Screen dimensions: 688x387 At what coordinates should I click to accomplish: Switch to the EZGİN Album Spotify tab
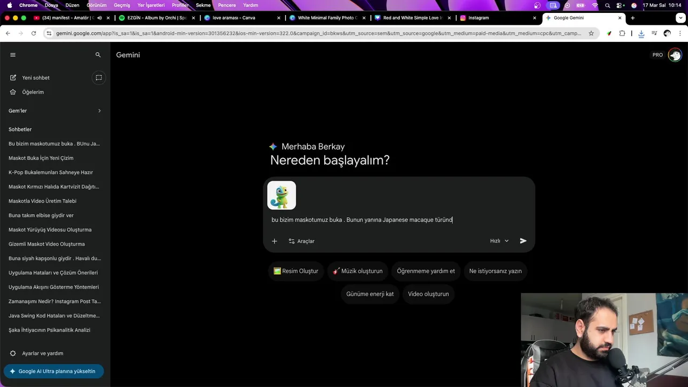click(157, 18)
